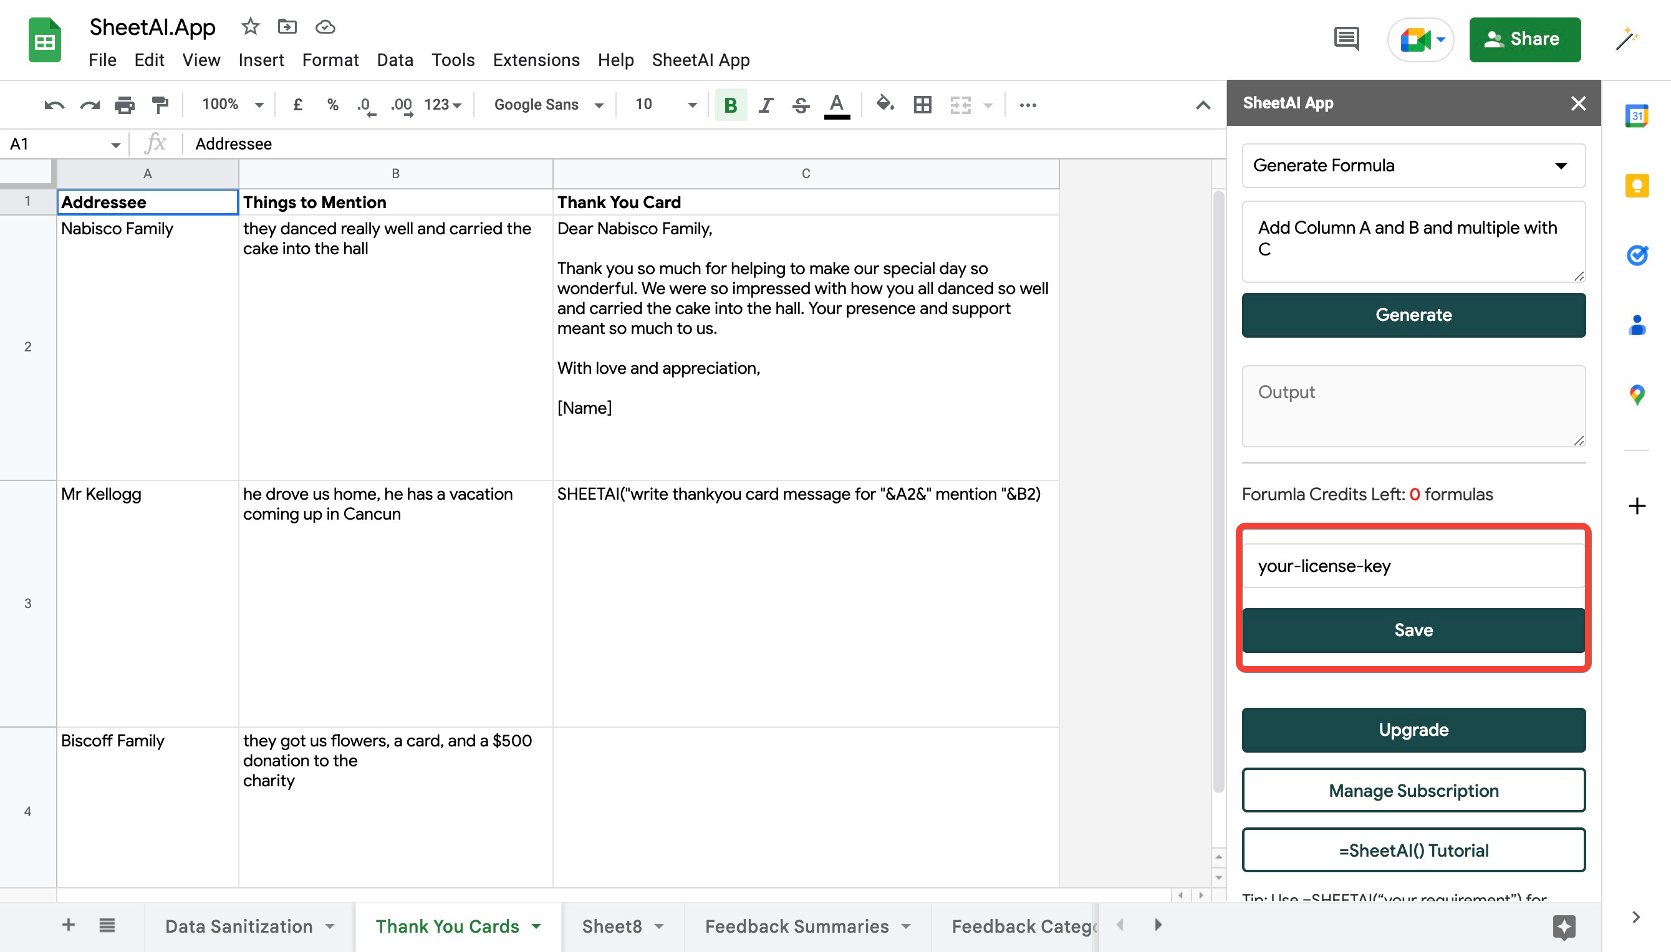Open the =SheetAI() Tutorial button
Viewport: 1671px width, 952px height.
point(1413,850)
